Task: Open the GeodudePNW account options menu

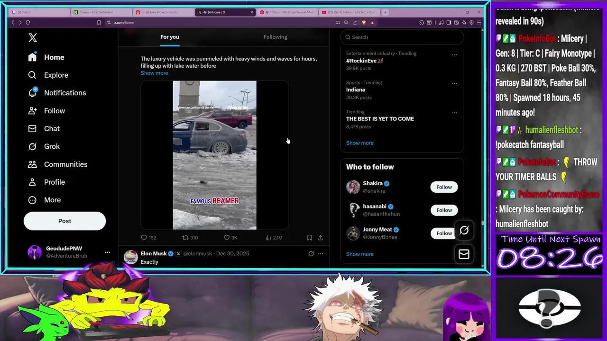Action: [107, 252]
